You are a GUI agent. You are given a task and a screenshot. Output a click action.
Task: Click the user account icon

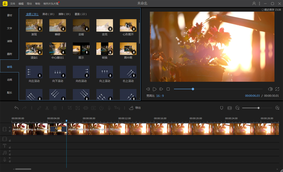pyautogui.click(x=254, y=3)
